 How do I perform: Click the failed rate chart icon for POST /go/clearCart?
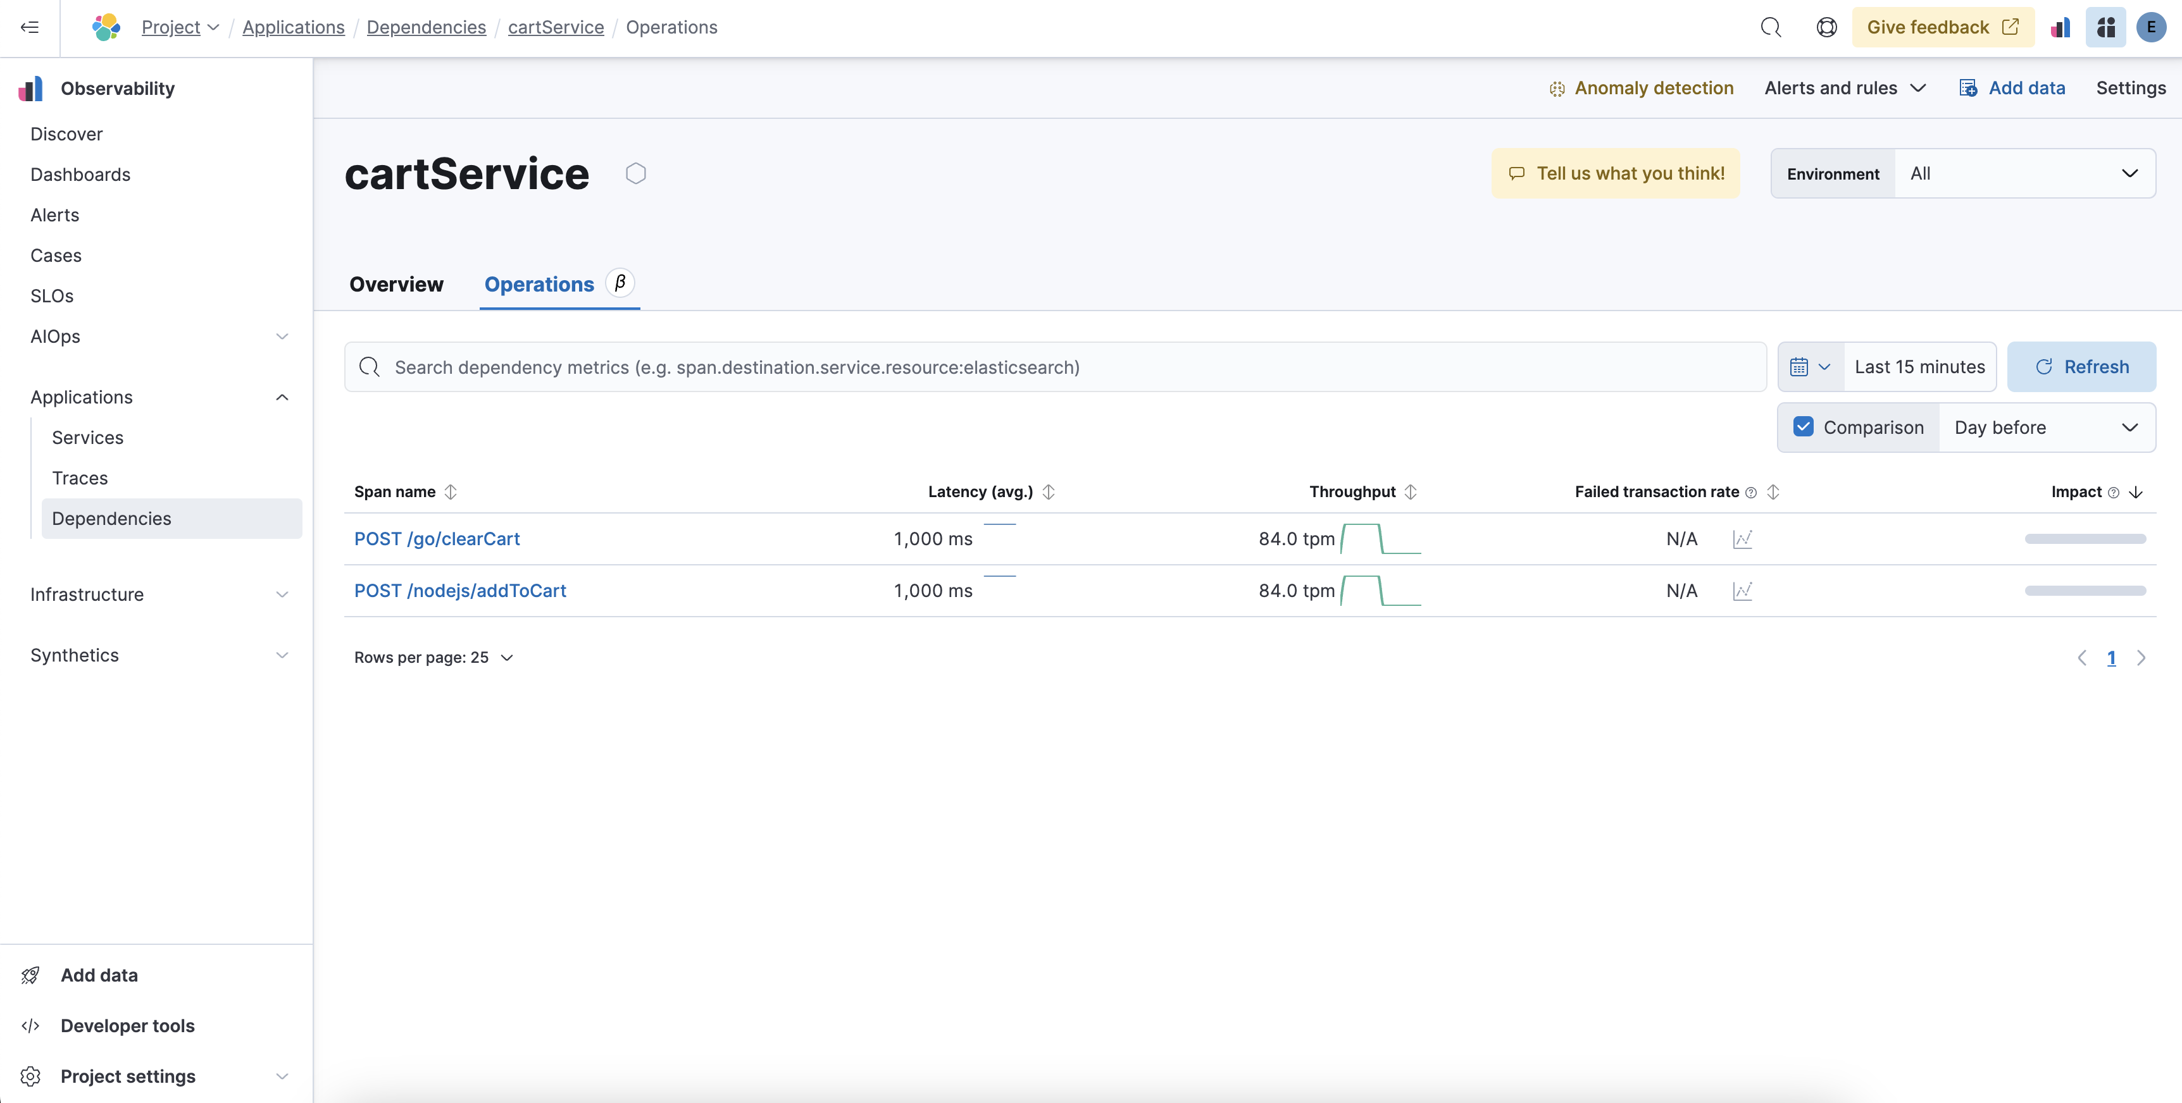pos(1742,539)
